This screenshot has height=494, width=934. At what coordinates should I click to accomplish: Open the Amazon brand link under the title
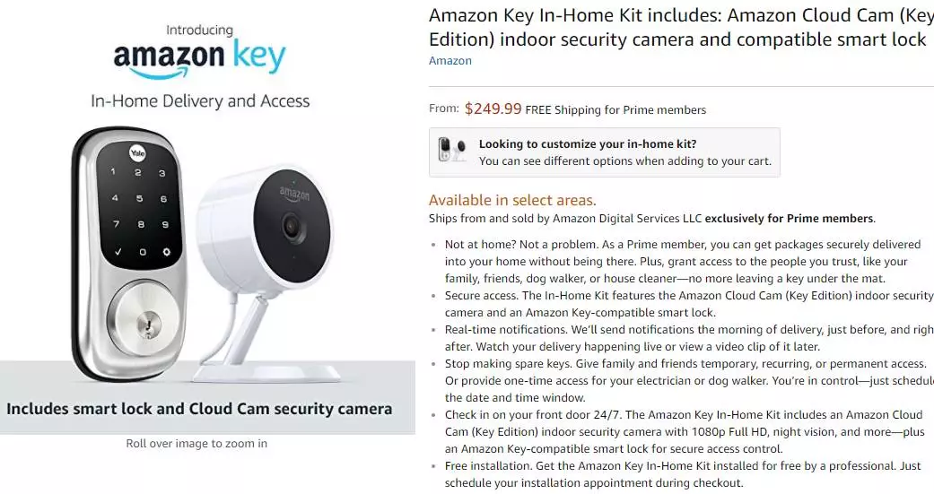pyautogui.click(x=450, y=61)
